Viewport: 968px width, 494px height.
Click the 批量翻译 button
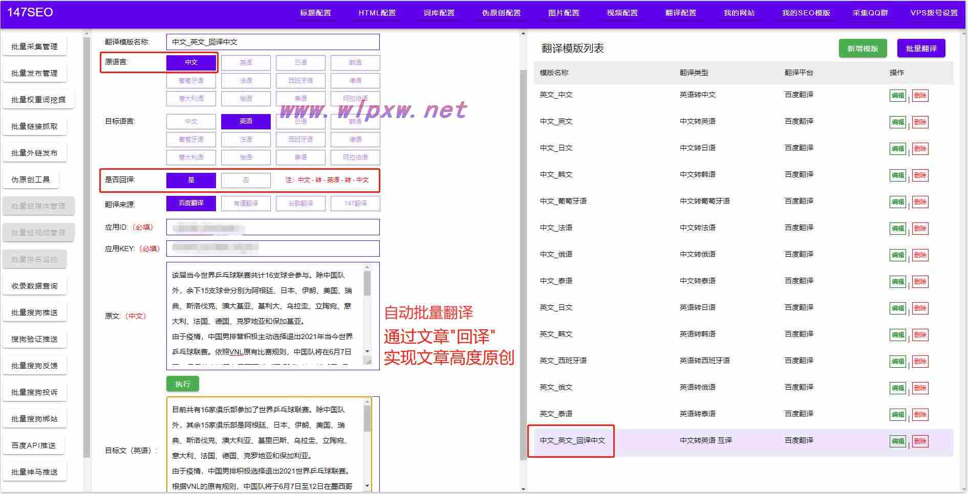tap(921, 49)
